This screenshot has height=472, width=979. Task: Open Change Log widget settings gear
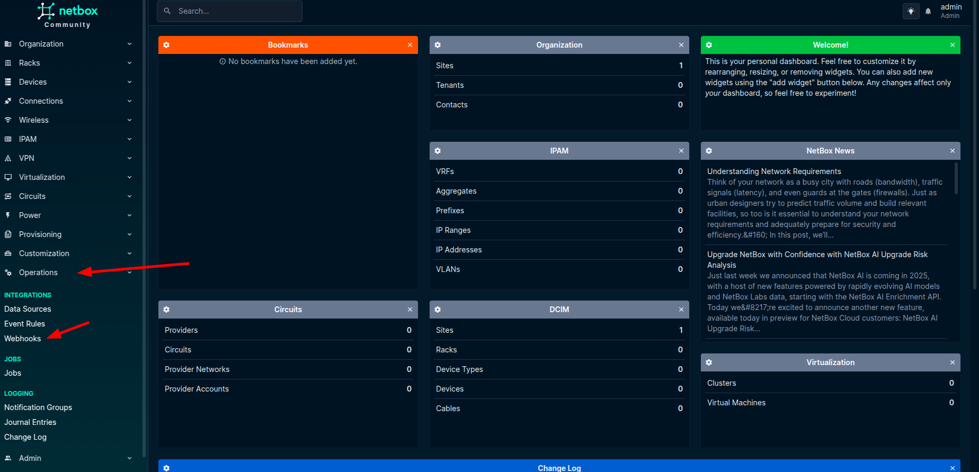(x=166, y=468)
